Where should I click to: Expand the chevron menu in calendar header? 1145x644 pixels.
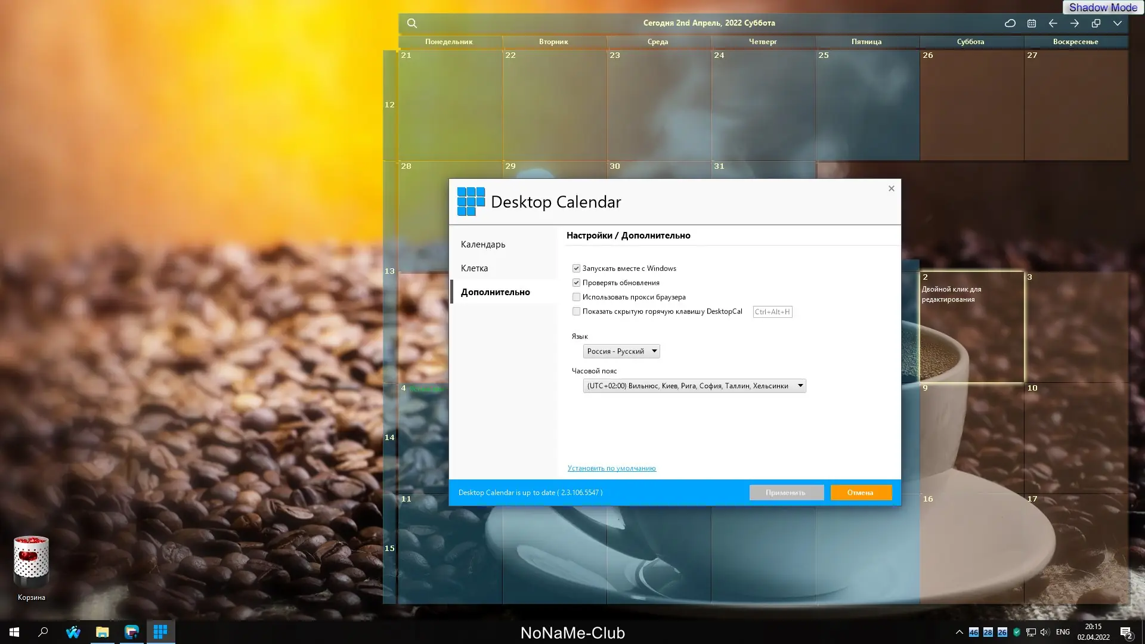[1117, 23]
